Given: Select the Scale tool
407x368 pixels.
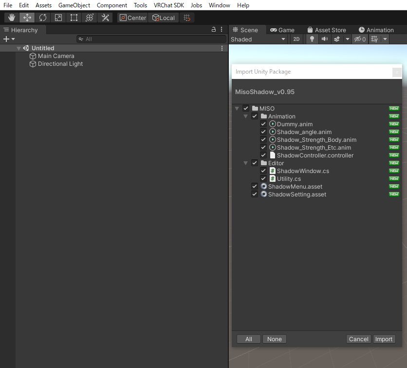Looking at the screenshot, I should tap(58, 18).
